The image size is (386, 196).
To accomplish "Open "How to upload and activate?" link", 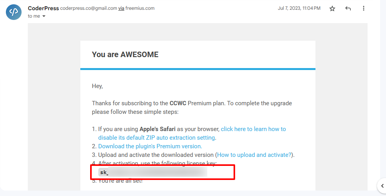I will tap(254, 155).
